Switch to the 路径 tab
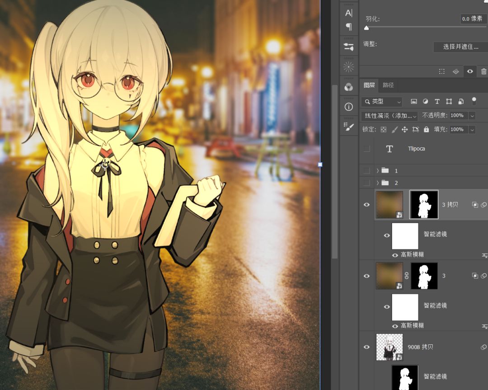Image resolution: width=488 pixels, height=390 pixels. 388,85
